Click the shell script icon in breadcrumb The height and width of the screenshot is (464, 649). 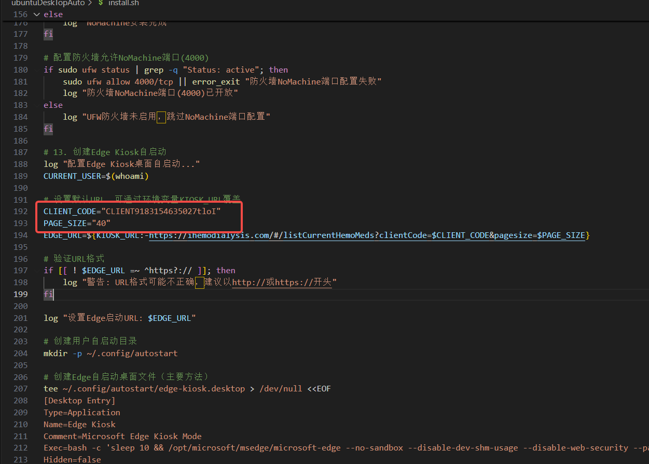pos(101,3)
